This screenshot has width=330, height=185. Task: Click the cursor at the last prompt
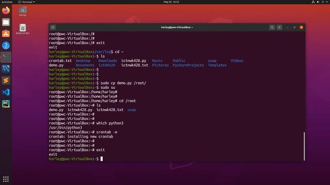point(102,159)
